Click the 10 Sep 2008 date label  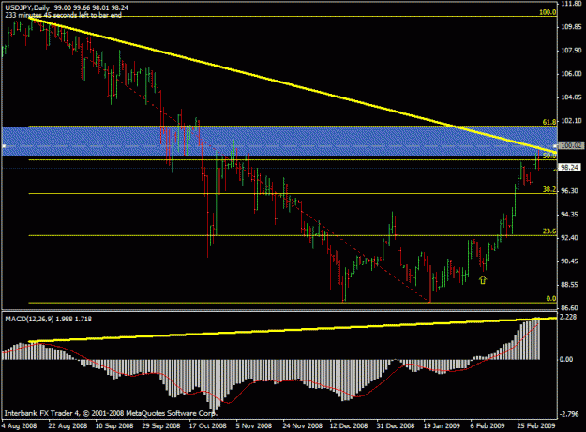pos(114,425)
